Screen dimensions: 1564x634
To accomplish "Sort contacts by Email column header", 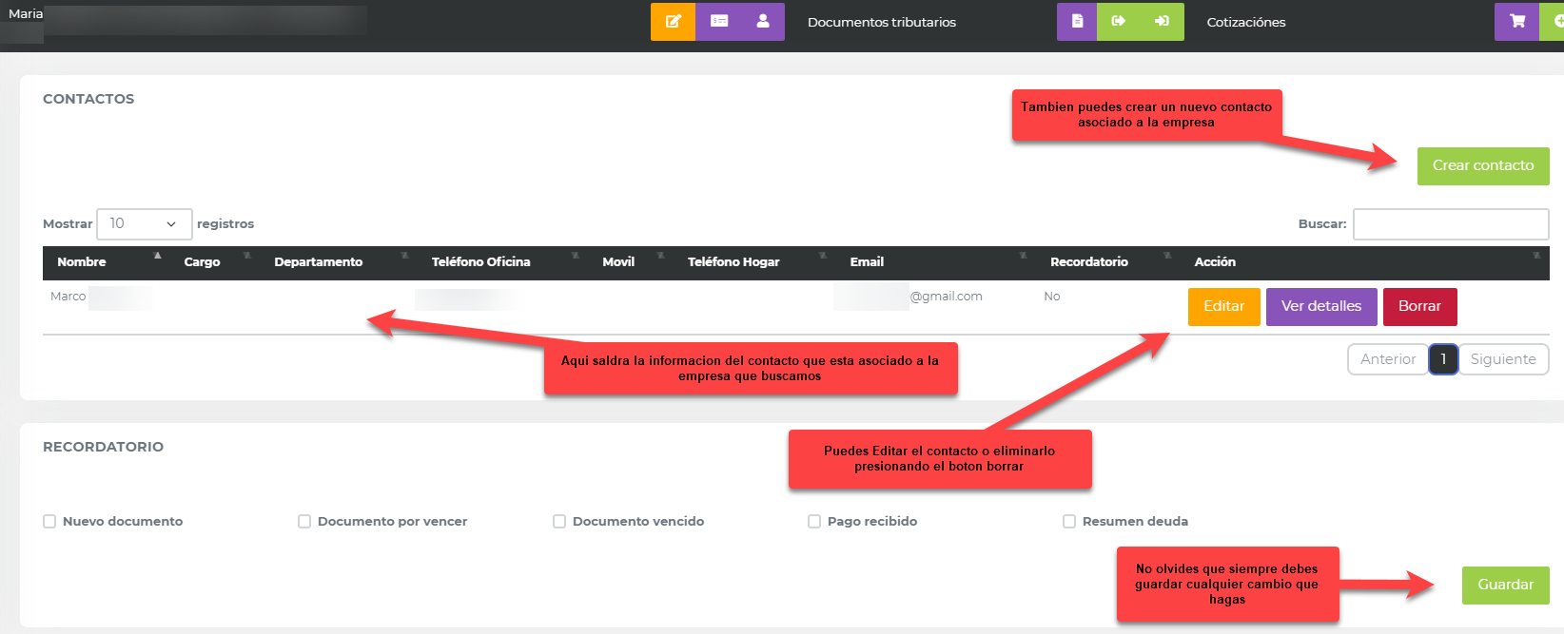I will pos(867,261).
